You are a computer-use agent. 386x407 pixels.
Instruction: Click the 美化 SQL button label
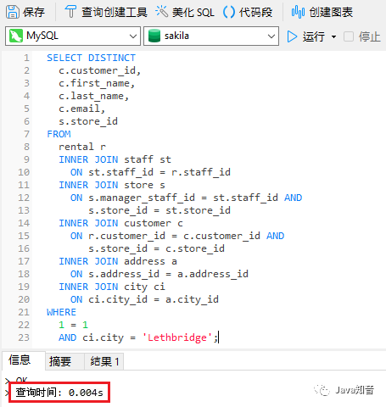point(193,12)
